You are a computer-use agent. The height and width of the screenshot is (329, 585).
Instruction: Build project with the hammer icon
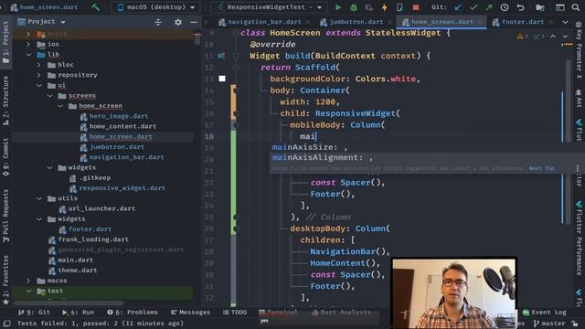click(x=95, y=7)
